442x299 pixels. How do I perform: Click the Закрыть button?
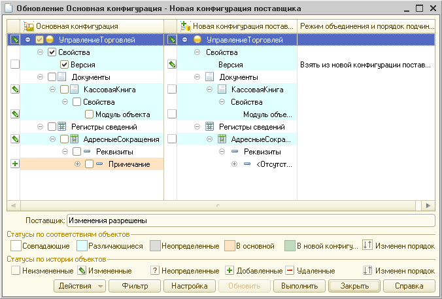pyautogui.click(x=354, y=286)
